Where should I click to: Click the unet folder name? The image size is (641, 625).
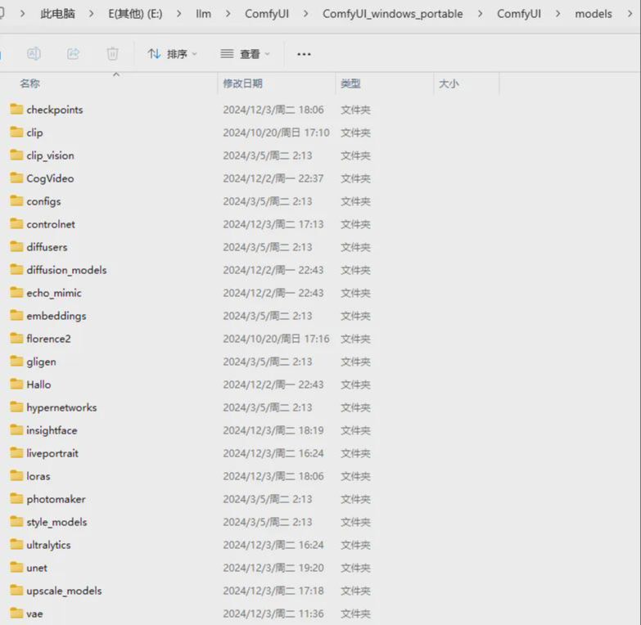click(37, 568)
